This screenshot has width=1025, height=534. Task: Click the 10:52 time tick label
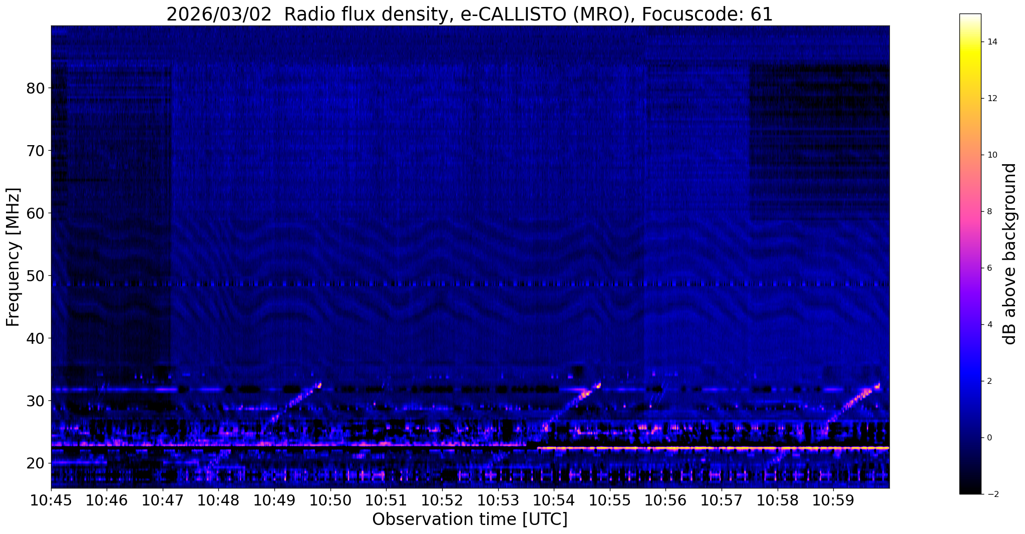point(442,499)
